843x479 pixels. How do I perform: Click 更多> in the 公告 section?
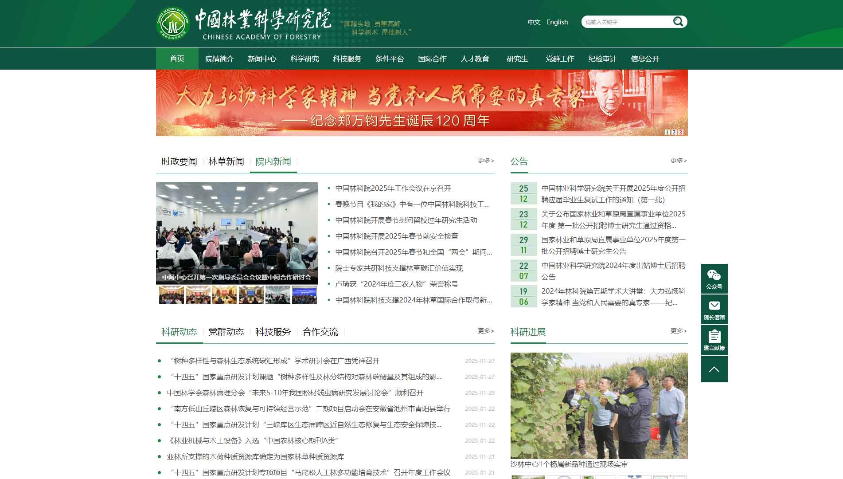coord(679,161)
